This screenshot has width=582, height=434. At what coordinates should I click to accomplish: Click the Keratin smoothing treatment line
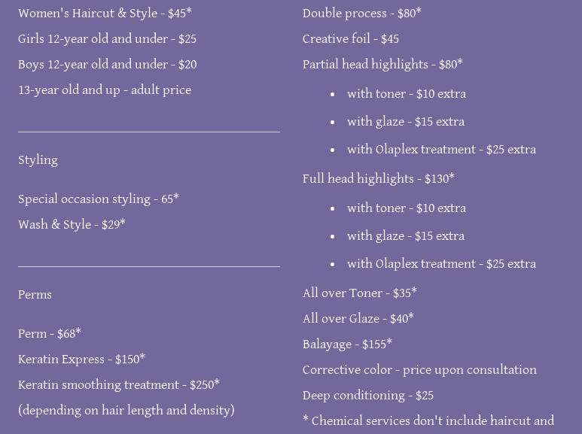tap(119, 385)
